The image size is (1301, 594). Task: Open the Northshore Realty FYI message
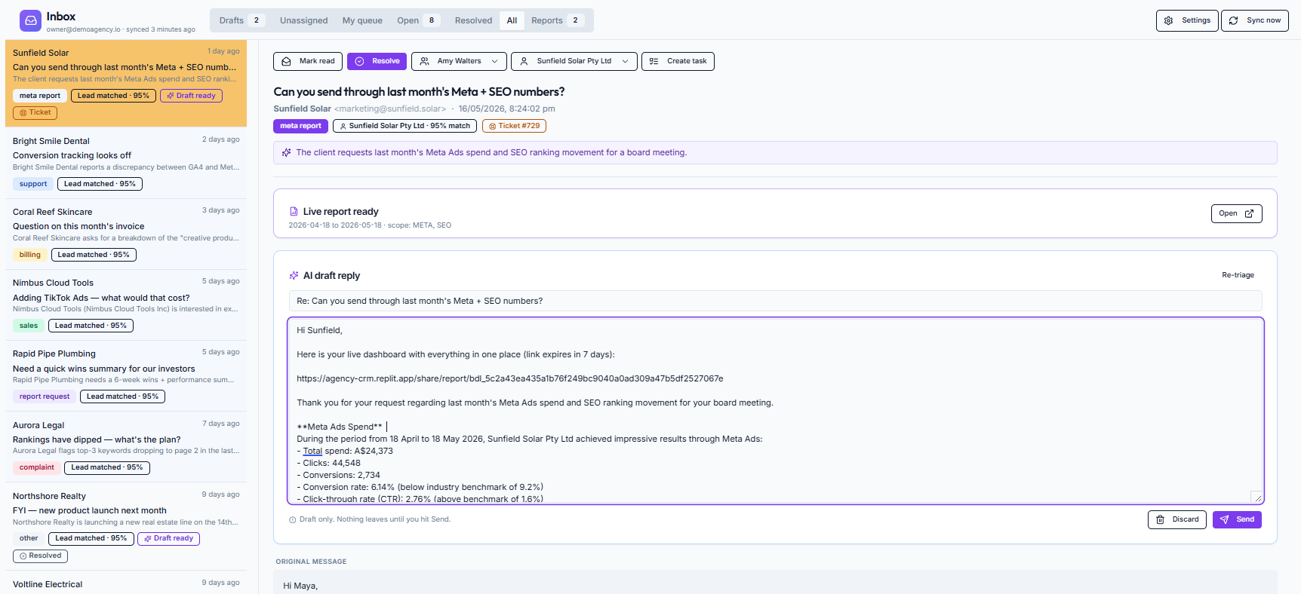coord(126,525)
